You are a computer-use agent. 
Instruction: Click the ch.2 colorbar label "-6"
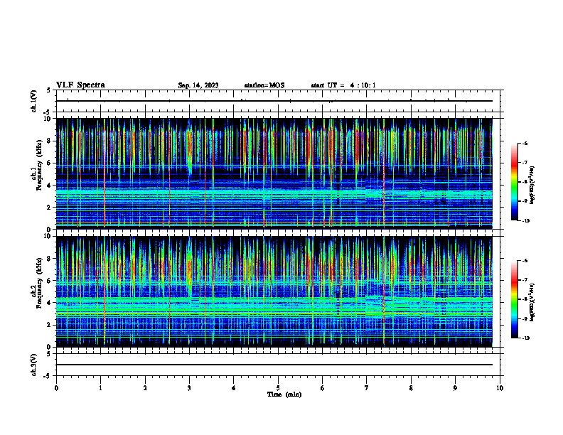click(525, 261)
